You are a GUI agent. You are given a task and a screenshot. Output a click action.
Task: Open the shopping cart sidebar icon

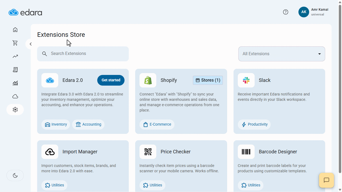(x=15, y=43)
